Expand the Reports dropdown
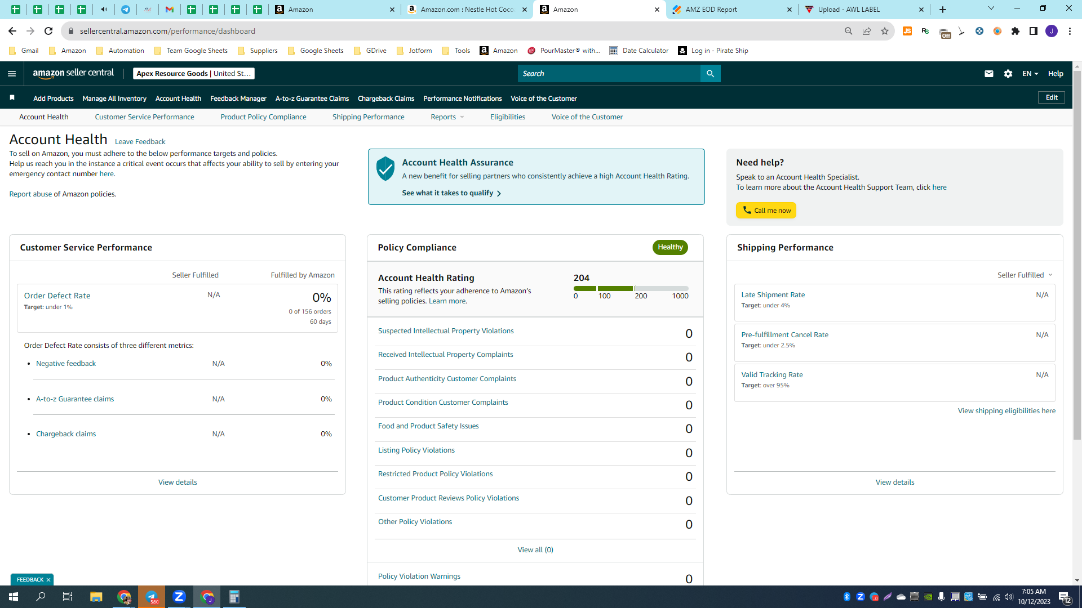 [447, 117]
